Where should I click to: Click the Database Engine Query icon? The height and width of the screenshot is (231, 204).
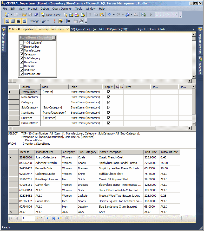[x=65, y=15]
